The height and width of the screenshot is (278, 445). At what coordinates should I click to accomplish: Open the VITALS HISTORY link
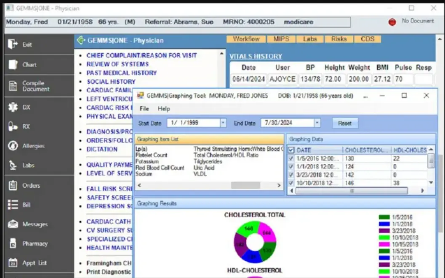[x=256, y=56]
